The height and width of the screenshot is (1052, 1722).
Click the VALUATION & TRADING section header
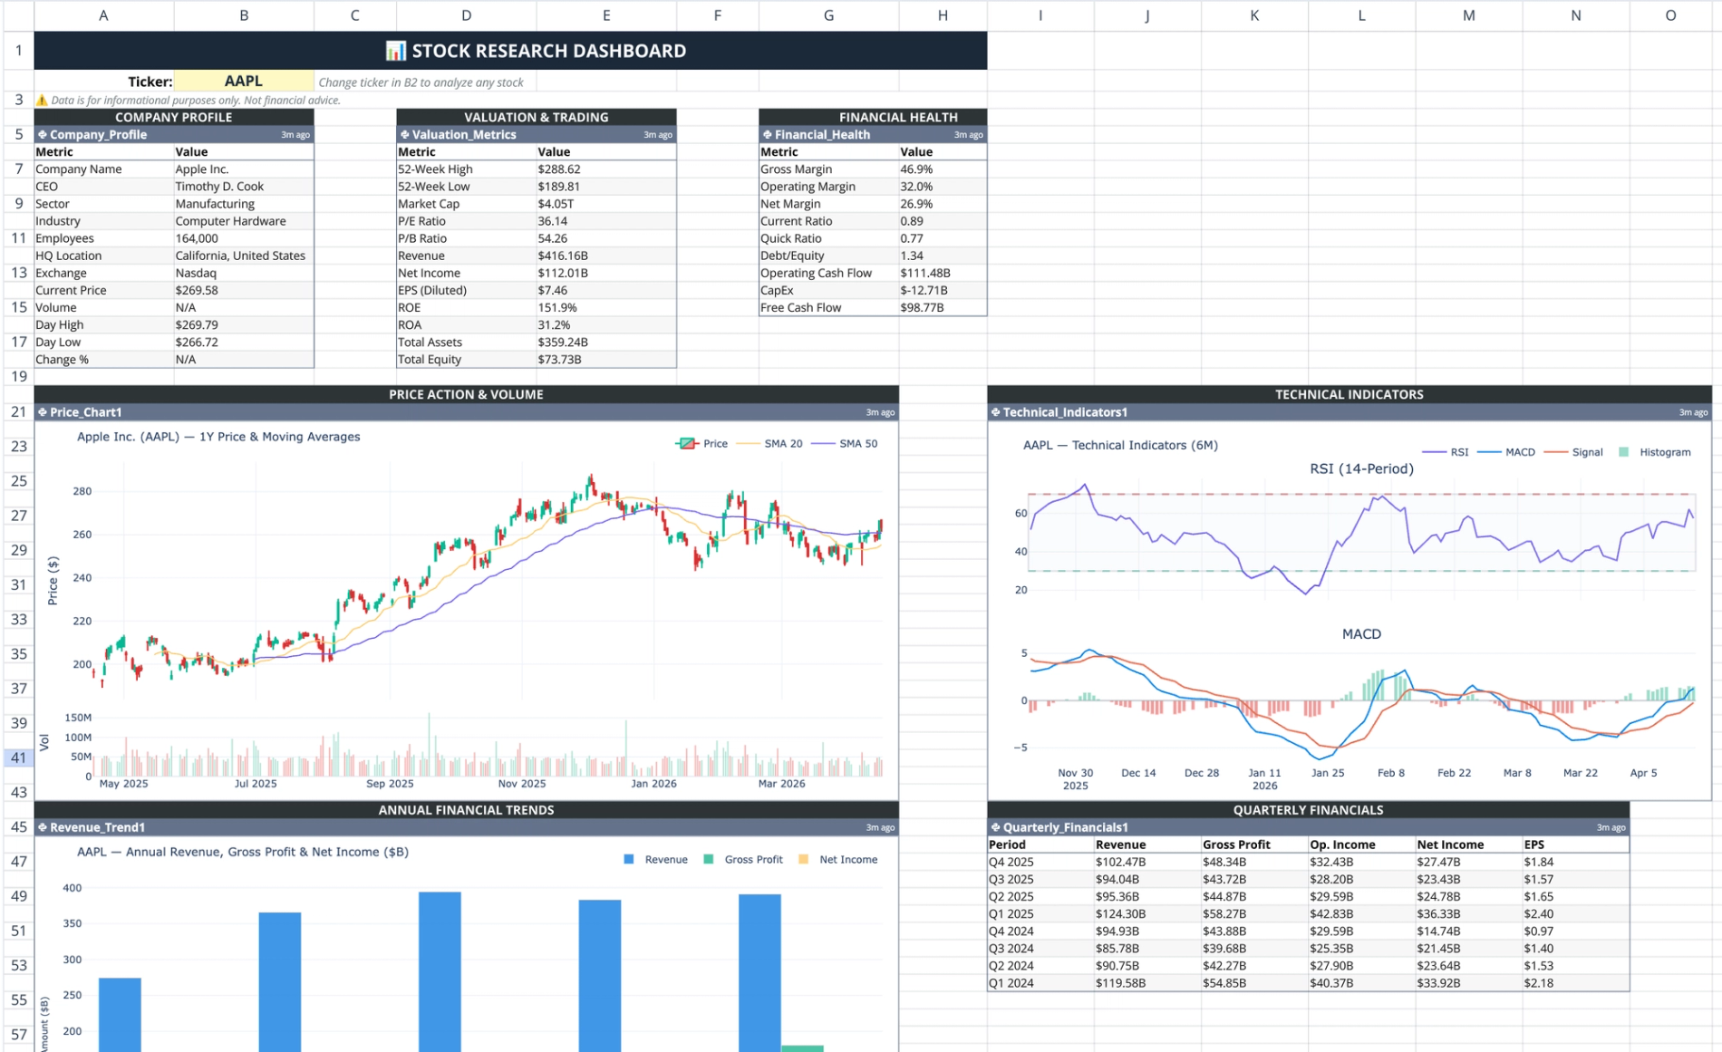click(537, 117)
